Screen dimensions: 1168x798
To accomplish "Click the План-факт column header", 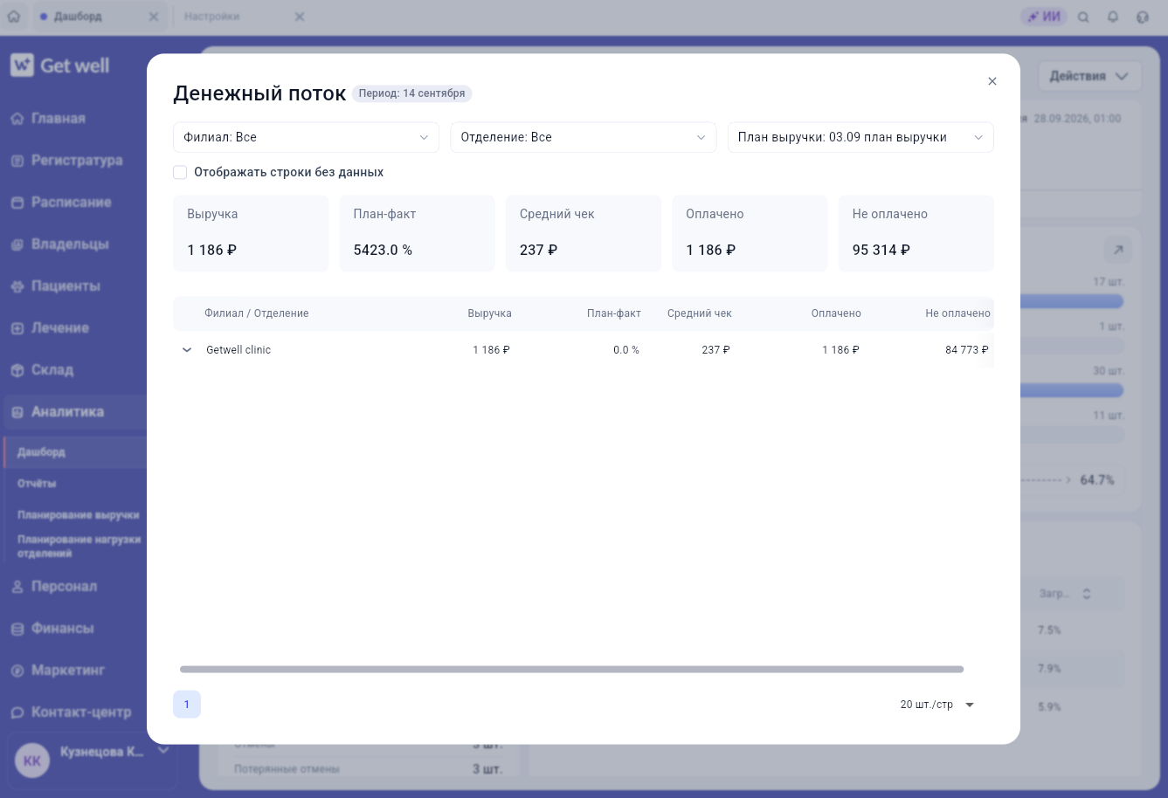I will [614, 313].
